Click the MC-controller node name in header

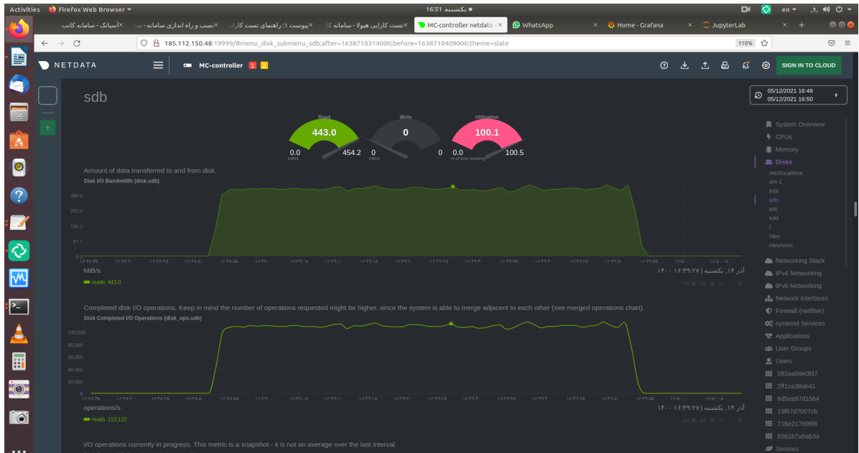tap(220, 65)
